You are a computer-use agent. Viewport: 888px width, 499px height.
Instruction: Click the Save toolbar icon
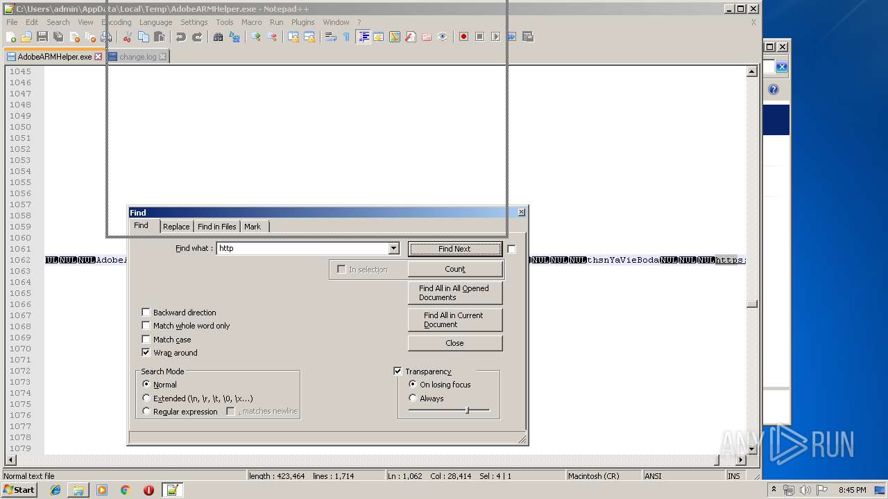(x=42, y=37)
